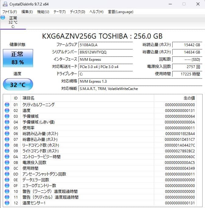This screenshot has height=208, width=205.
Task: Click status orb for row 05 使用率
Action: [x=7, y=128]
